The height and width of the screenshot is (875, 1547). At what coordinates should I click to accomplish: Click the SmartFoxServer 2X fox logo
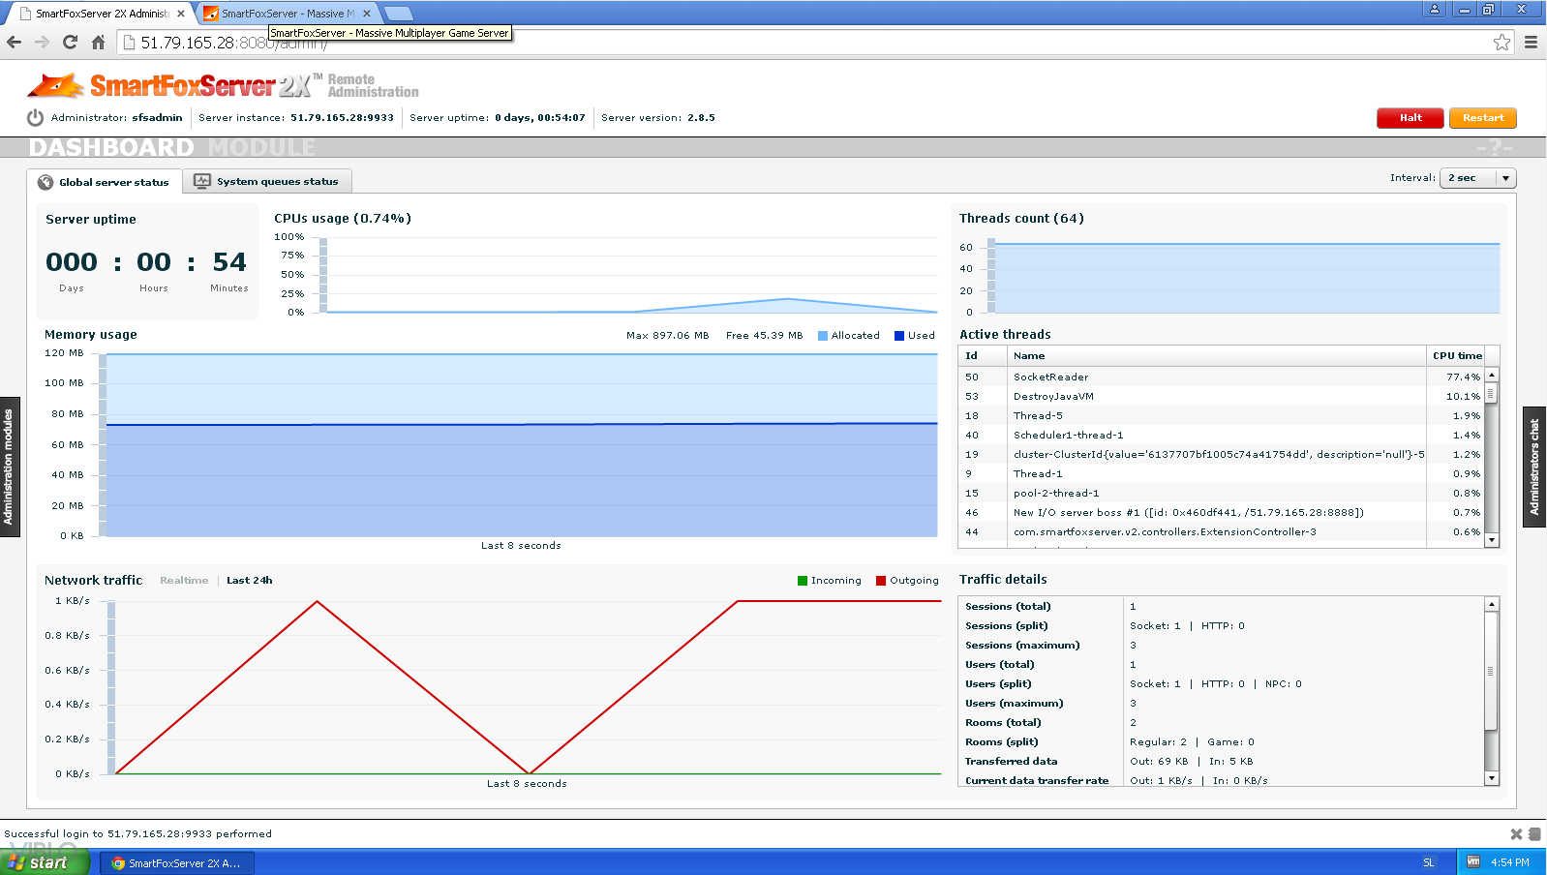pyautogui.click(x=56, y=86)
